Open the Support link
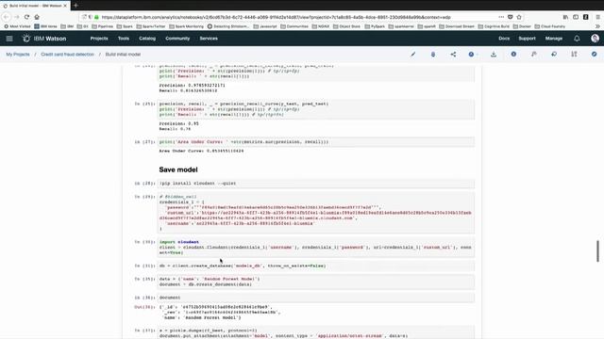 click(527, 39)
